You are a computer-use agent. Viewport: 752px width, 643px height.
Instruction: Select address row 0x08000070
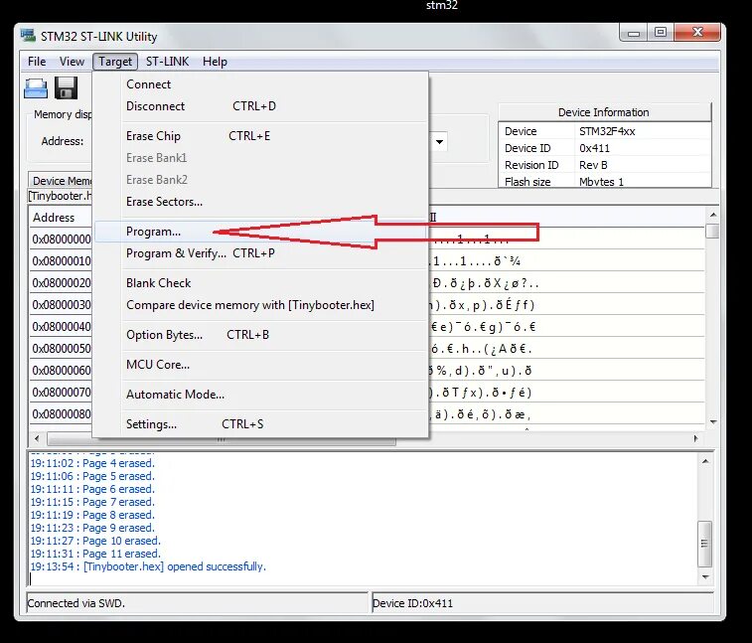62,392
